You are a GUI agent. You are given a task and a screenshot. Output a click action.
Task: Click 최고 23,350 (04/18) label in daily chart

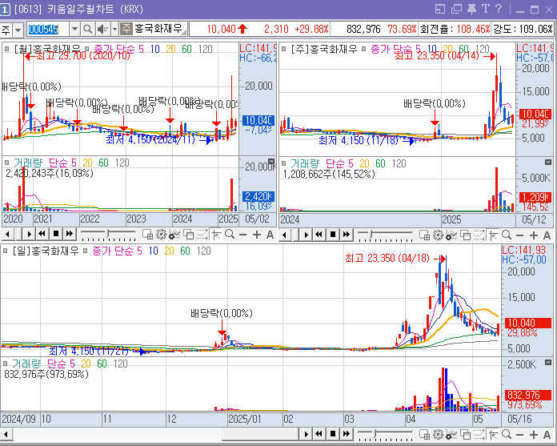[x=387, y=258]
